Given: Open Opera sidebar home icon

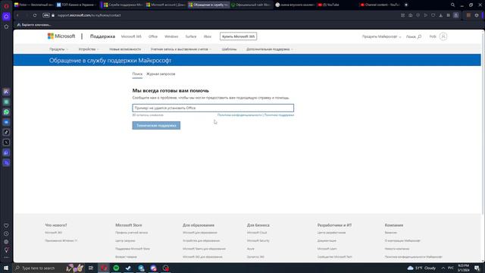Looking at the screenshot, I should click(6, 17).
